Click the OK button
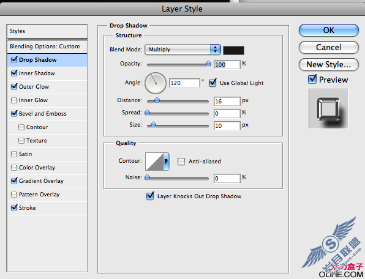Viewport: 365px width, 279px height. coord(329,30)
